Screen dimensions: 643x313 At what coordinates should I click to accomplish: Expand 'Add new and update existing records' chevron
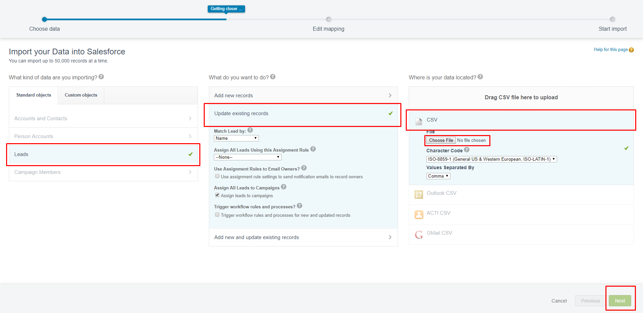point(390,237)
